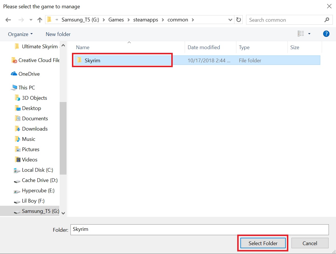Click the Videos filmstrip icon
Image resolution: width=336 pixels, height=254 pixels.
click(18, 160)
